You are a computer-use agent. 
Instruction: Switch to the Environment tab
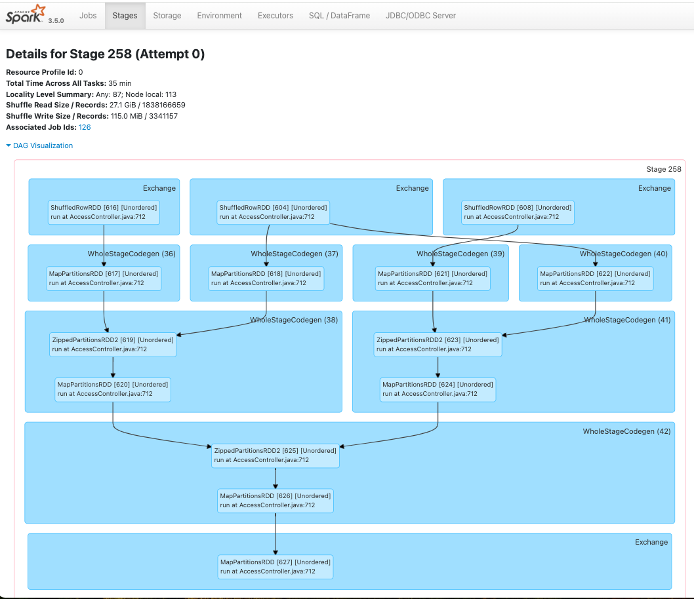click(219, 15)
